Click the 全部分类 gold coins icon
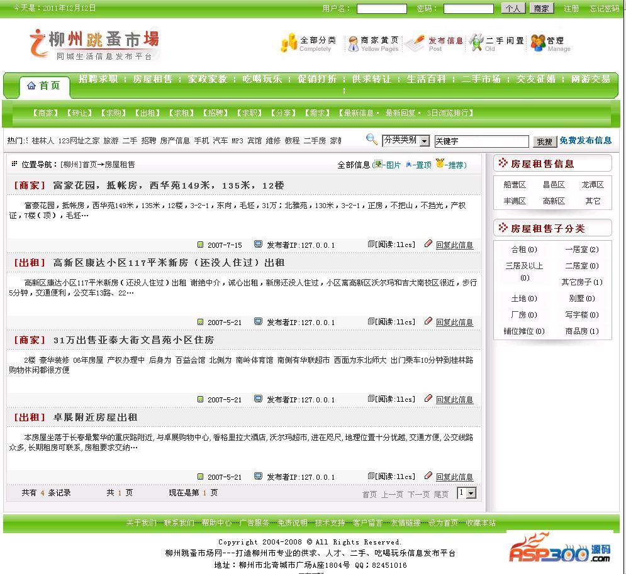 pyautogui.click(x=289, y=43)
